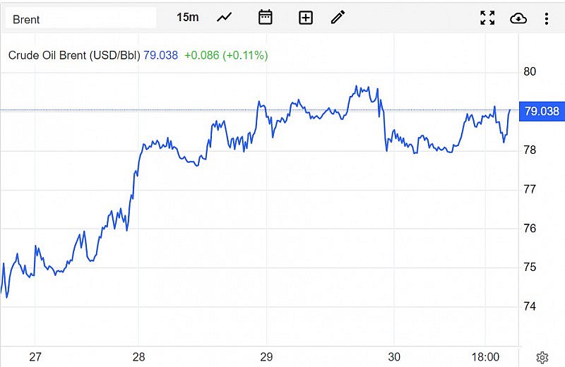Click the plus icon to add indicator

tap(306, 18)
